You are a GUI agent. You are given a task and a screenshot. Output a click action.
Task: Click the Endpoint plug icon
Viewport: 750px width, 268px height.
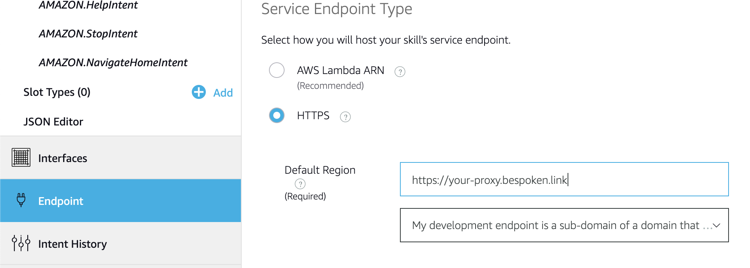[x=21, y=200]
